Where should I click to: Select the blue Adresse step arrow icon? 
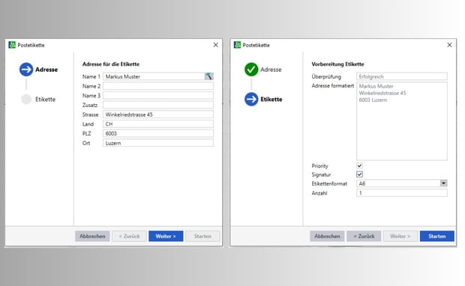click(x=26, y=70)
